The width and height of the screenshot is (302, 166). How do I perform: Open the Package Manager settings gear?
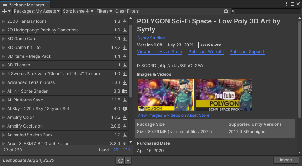pos(226,11)
